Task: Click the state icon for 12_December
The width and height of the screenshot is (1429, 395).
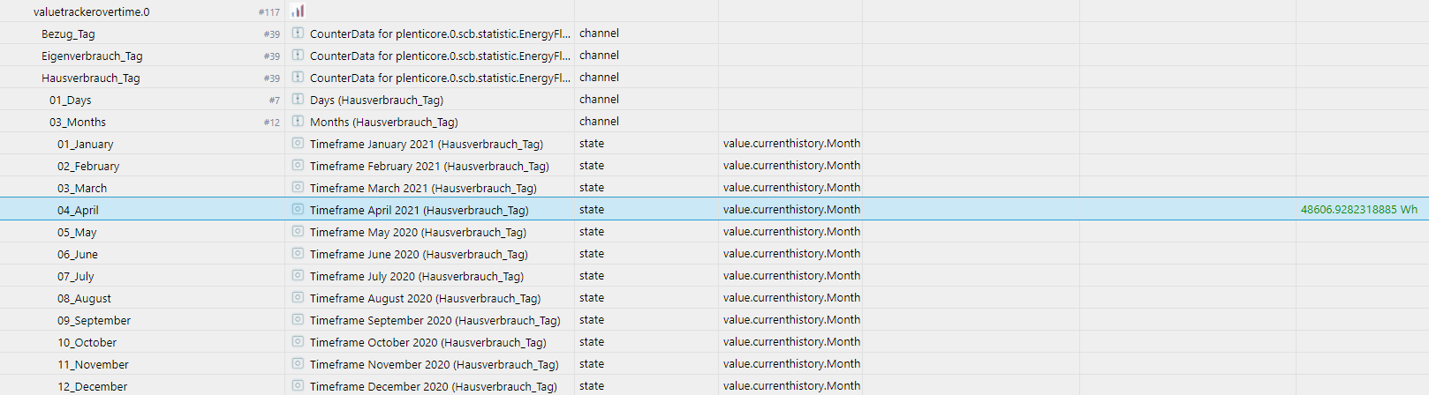Action: 298,386
